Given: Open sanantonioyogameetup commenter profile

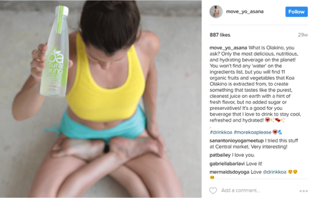Looking at the screenshot, I should click(236, 140).
